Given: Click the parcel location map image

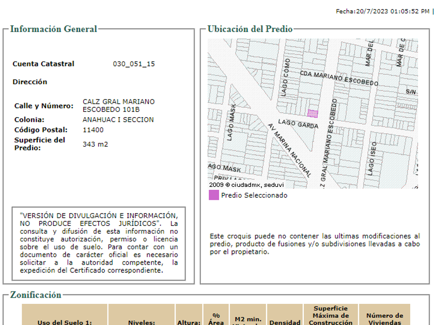Looking at the screenshot, I should [x=313, y=113].
